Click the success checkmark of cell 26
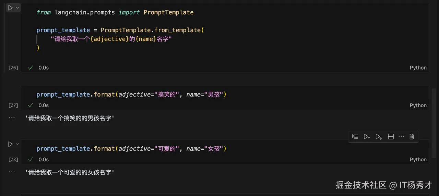Image resolution: width=439 pixels, height=196 pixels. coord(31,68)
